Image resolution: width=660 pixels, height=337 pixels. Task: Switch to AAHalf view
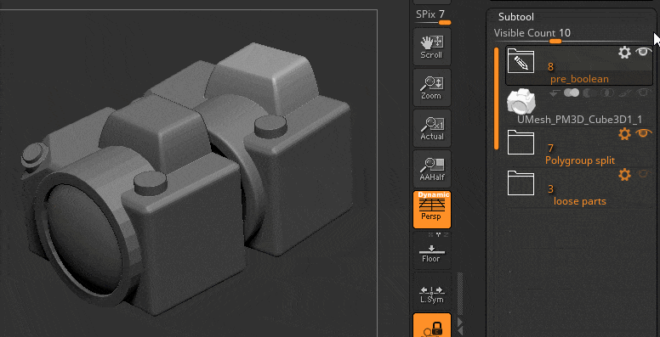(432, 169)
